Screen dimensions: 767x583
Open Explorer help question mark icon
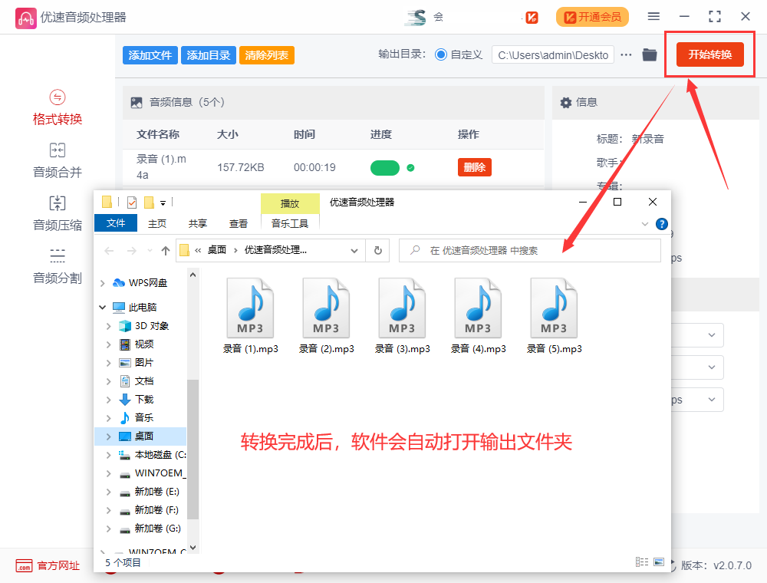[661, 224]
